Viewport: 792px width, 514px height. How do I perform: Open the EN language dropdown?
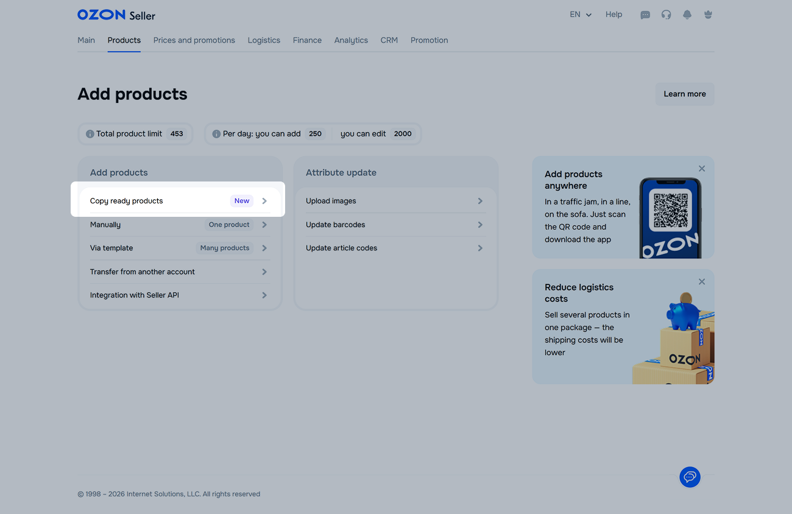[x=580, y=15]
